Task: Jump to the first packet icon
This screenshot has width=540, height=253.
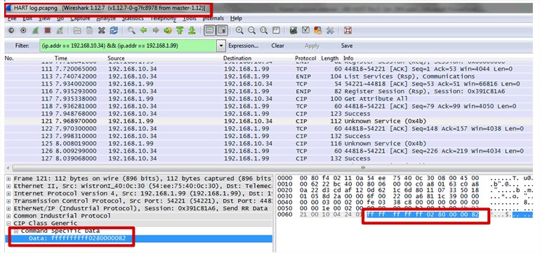Action: coord(180,31)
